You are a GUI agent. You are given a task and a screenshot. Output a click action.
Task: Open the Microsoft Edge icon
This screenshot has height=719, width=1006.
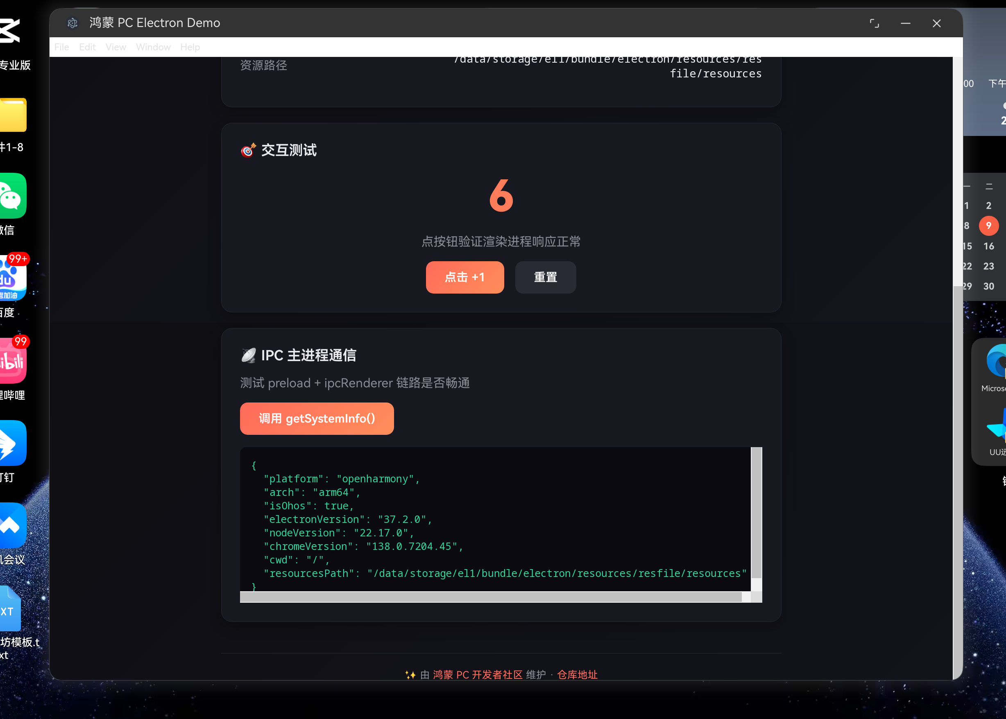tap(996, 361)
